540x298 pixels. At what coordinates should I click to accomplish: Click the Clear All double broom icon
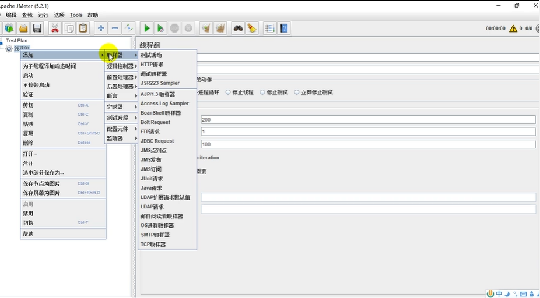pos(220,28)
